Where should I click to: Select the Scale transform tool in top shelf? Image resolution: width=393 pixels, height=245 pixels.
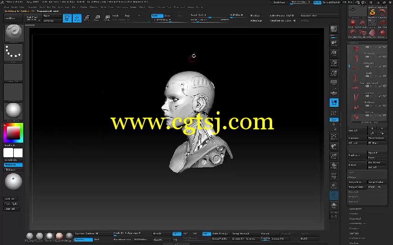click(97, 18)
